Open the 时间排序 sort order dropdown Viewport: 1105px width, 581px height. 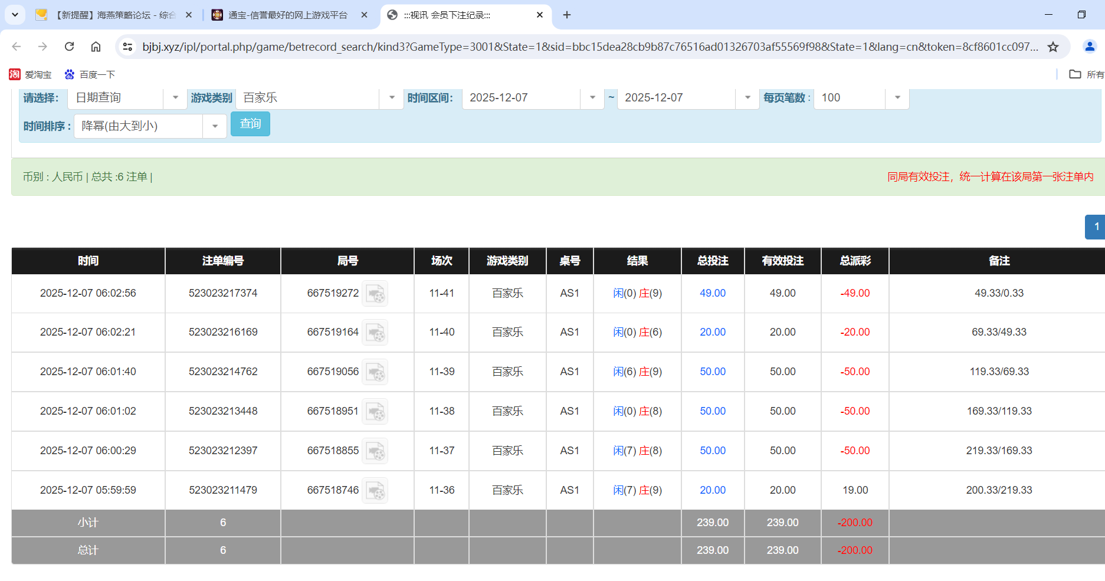(x=215, y=126)
